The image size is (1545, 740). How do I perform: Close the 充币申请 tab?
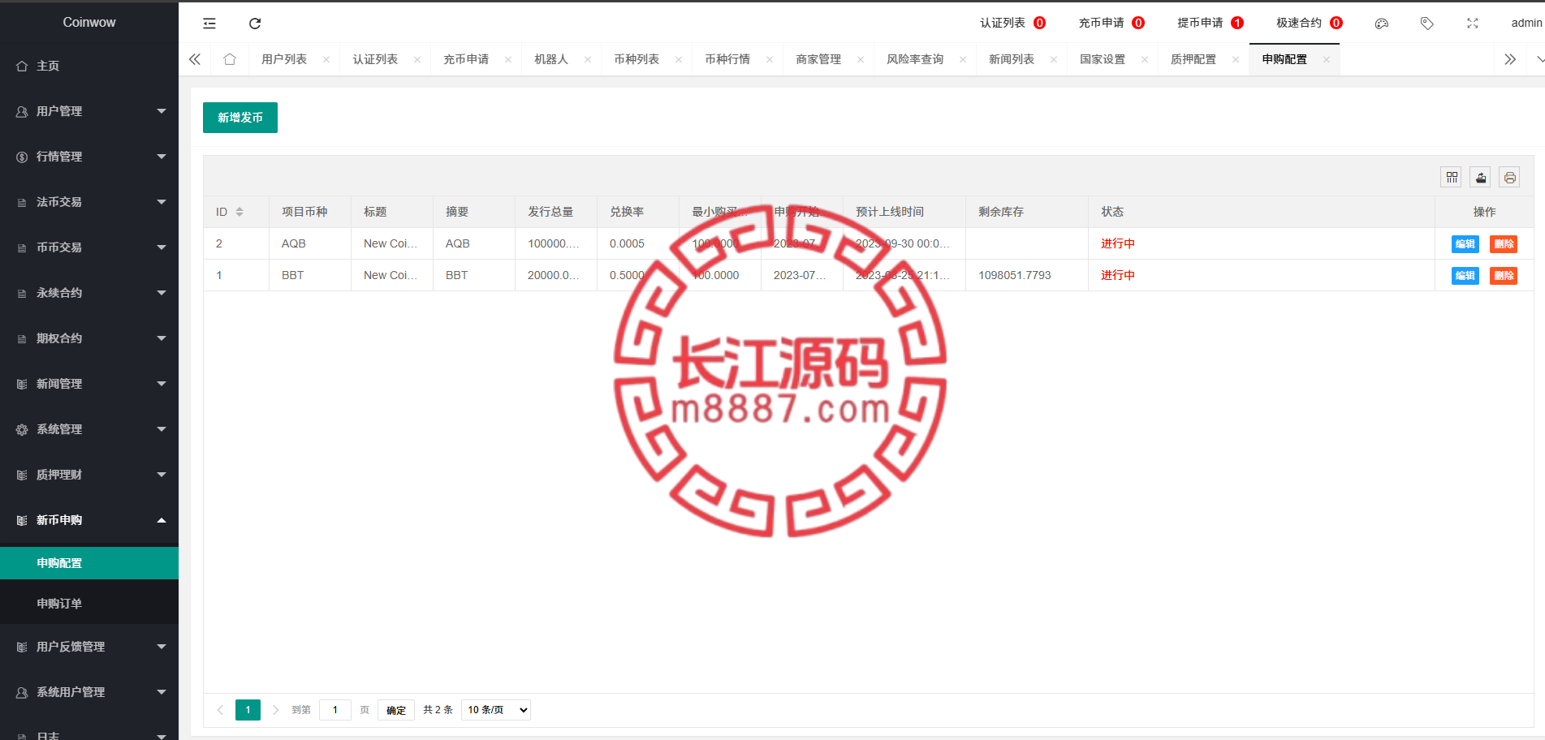(x=508, y=59)
